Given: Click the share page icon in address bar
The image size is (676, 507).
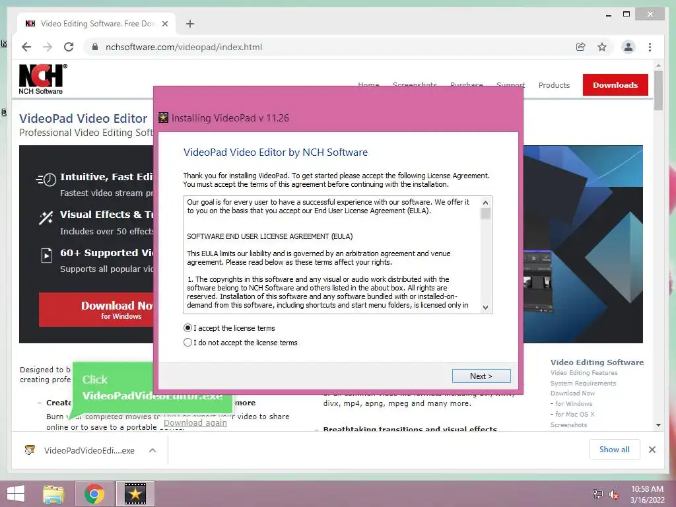Looking at the screenshot, I should click(x=581, y=47).
